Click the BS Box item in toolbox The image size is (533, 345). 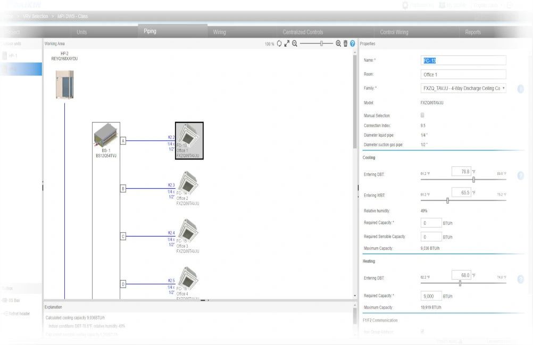coord(14,300)
